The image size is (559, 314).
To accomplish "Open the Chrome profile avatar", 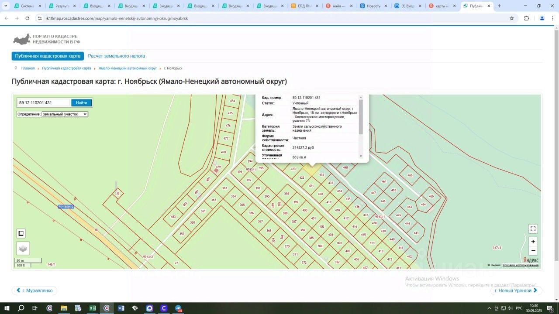I will point(542,18).
